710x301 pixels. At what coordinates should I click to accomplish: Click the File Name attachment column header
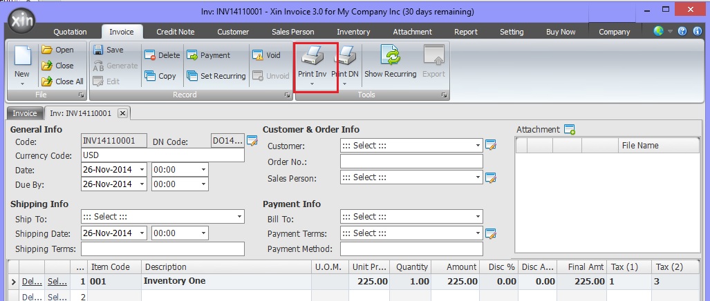coord(659,145)
